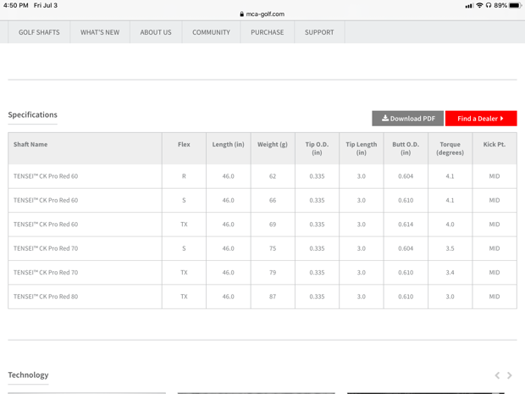Click the Torque (degrees) column header

click(x=450, y=148)
